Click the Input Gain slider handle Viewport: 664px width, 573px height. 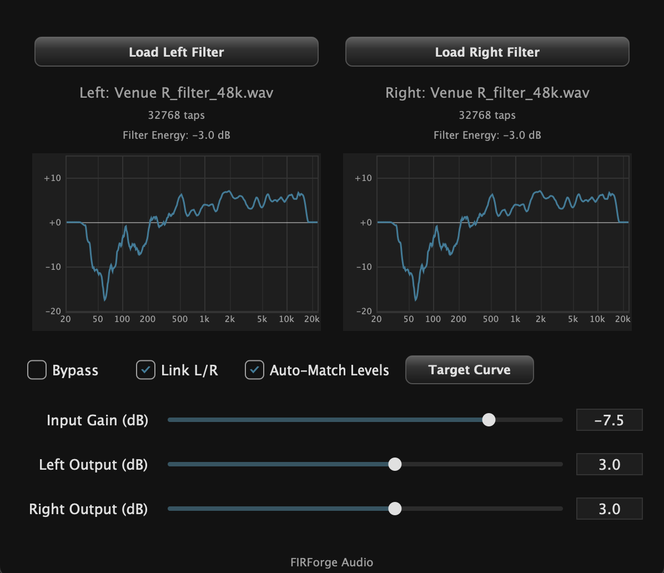tap(489, 420)
